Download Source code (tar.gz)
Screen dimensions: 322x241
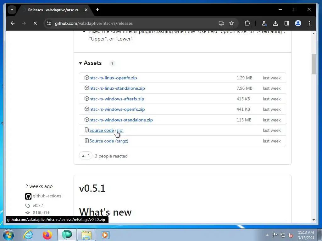[x=108, y=141]
